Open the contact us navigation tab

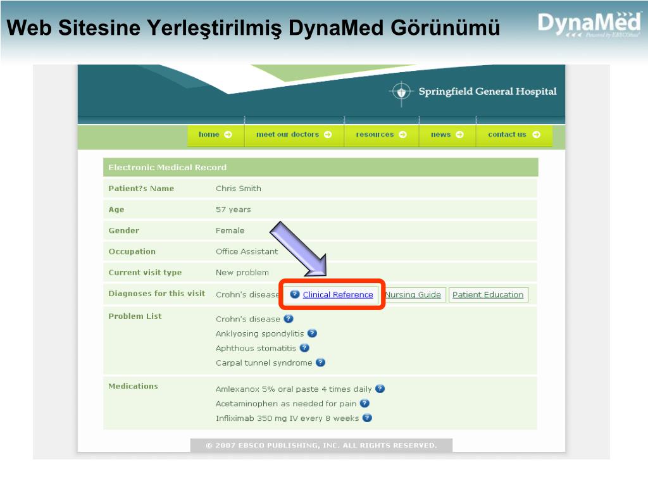[x=514, y=135]
